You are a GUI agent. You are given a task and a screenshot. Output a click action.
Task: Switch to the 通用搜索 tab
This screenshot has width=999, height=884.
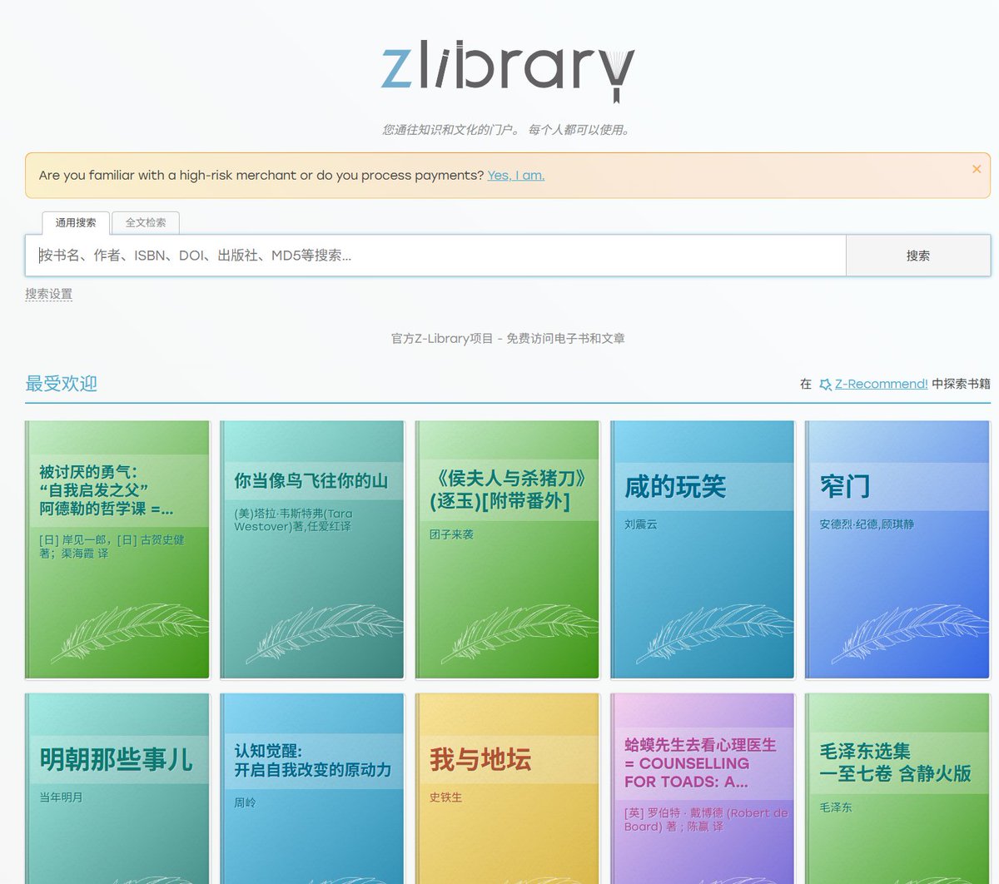tap(76, 222)
